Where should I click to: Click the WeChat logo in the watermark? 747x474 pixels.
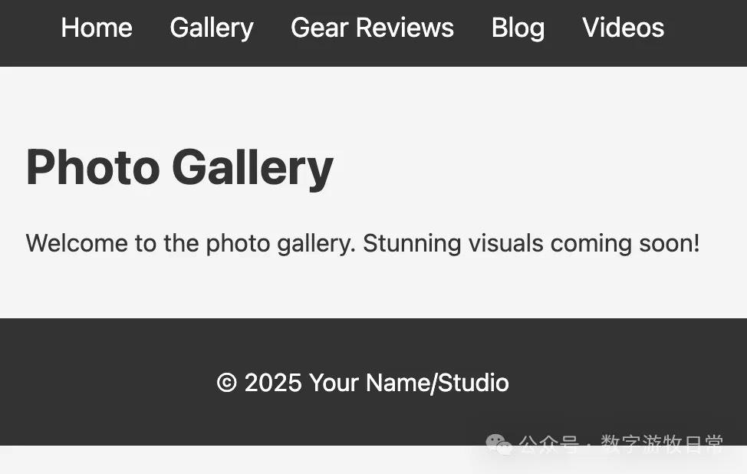tap(499, 444)
